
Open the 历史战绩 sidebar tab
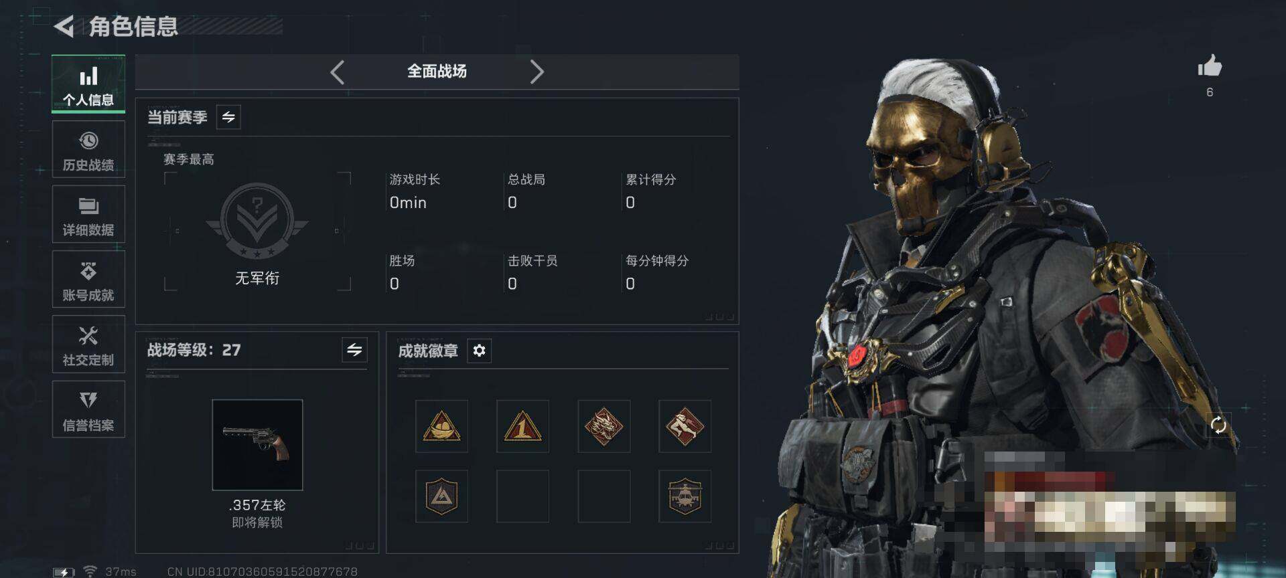(x=88, y=149)
